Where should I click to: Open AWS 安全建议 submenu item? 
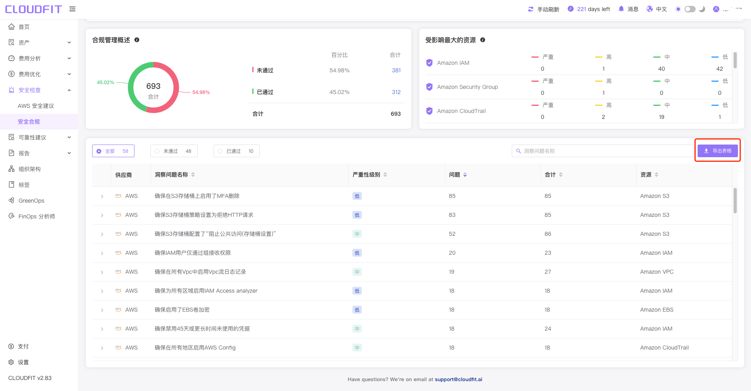click(39, 105)
